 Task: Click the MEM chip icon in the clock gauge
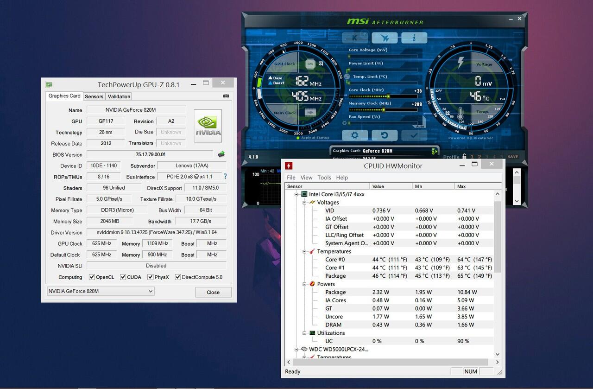[310, 112]
